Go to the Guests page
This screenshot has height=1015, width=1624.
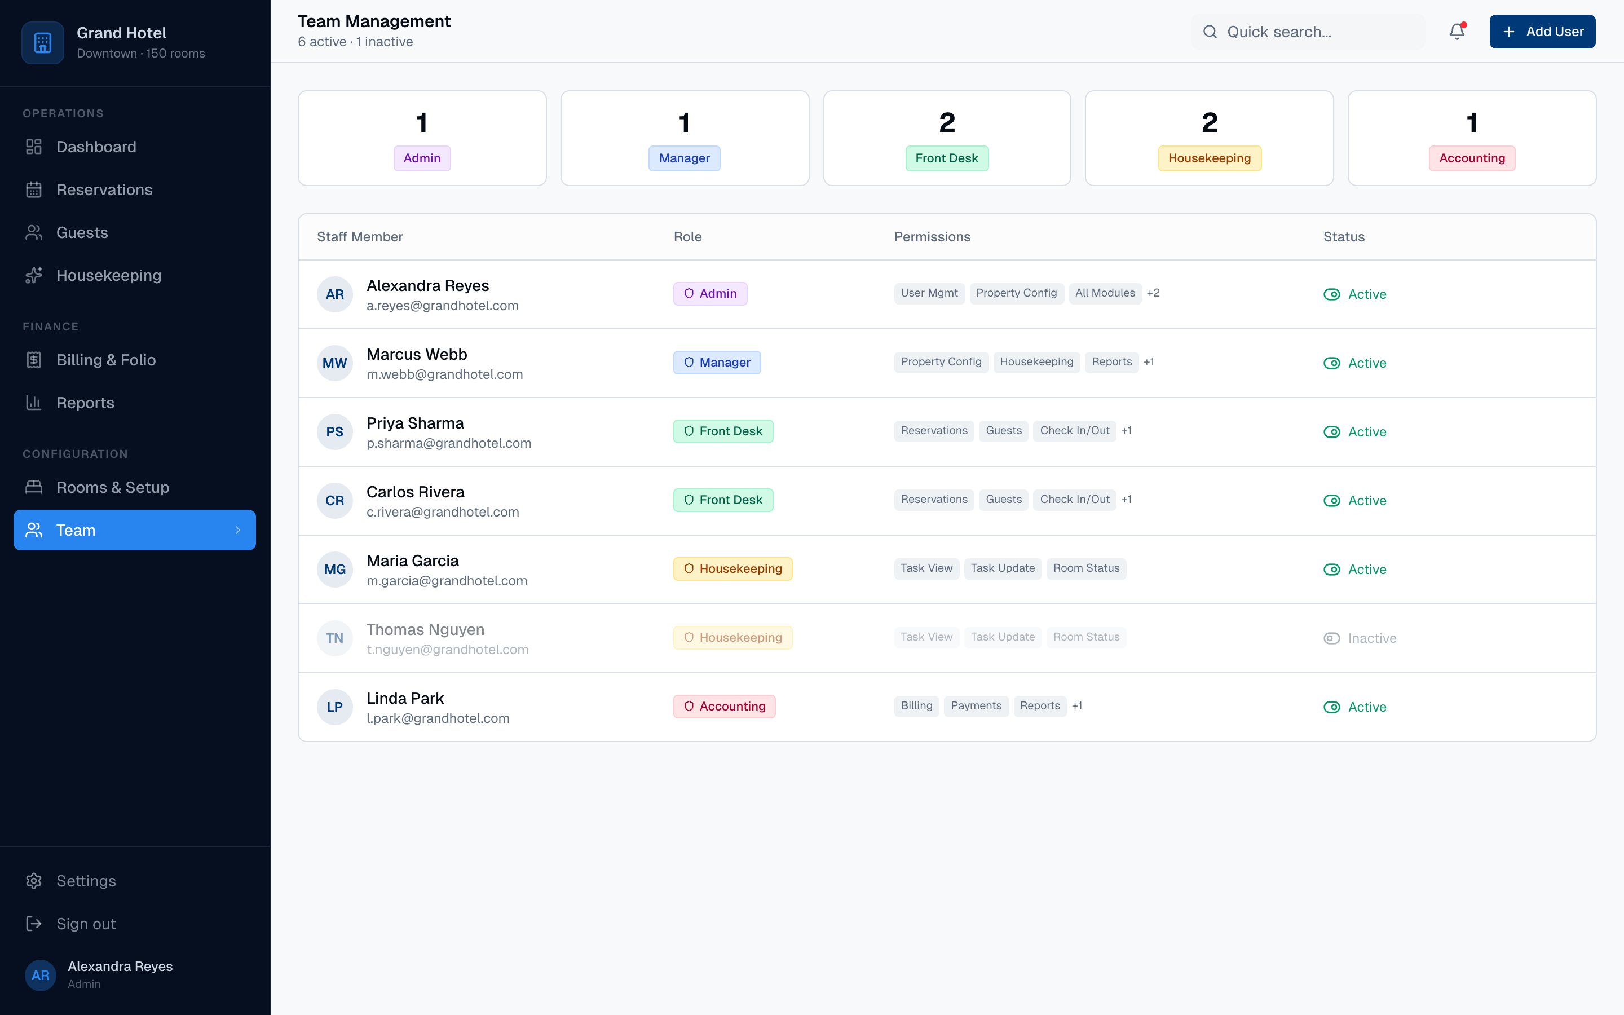point(134,233)
